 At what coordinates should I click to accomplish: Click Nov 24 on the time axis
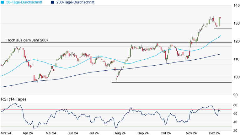[191, 133]
